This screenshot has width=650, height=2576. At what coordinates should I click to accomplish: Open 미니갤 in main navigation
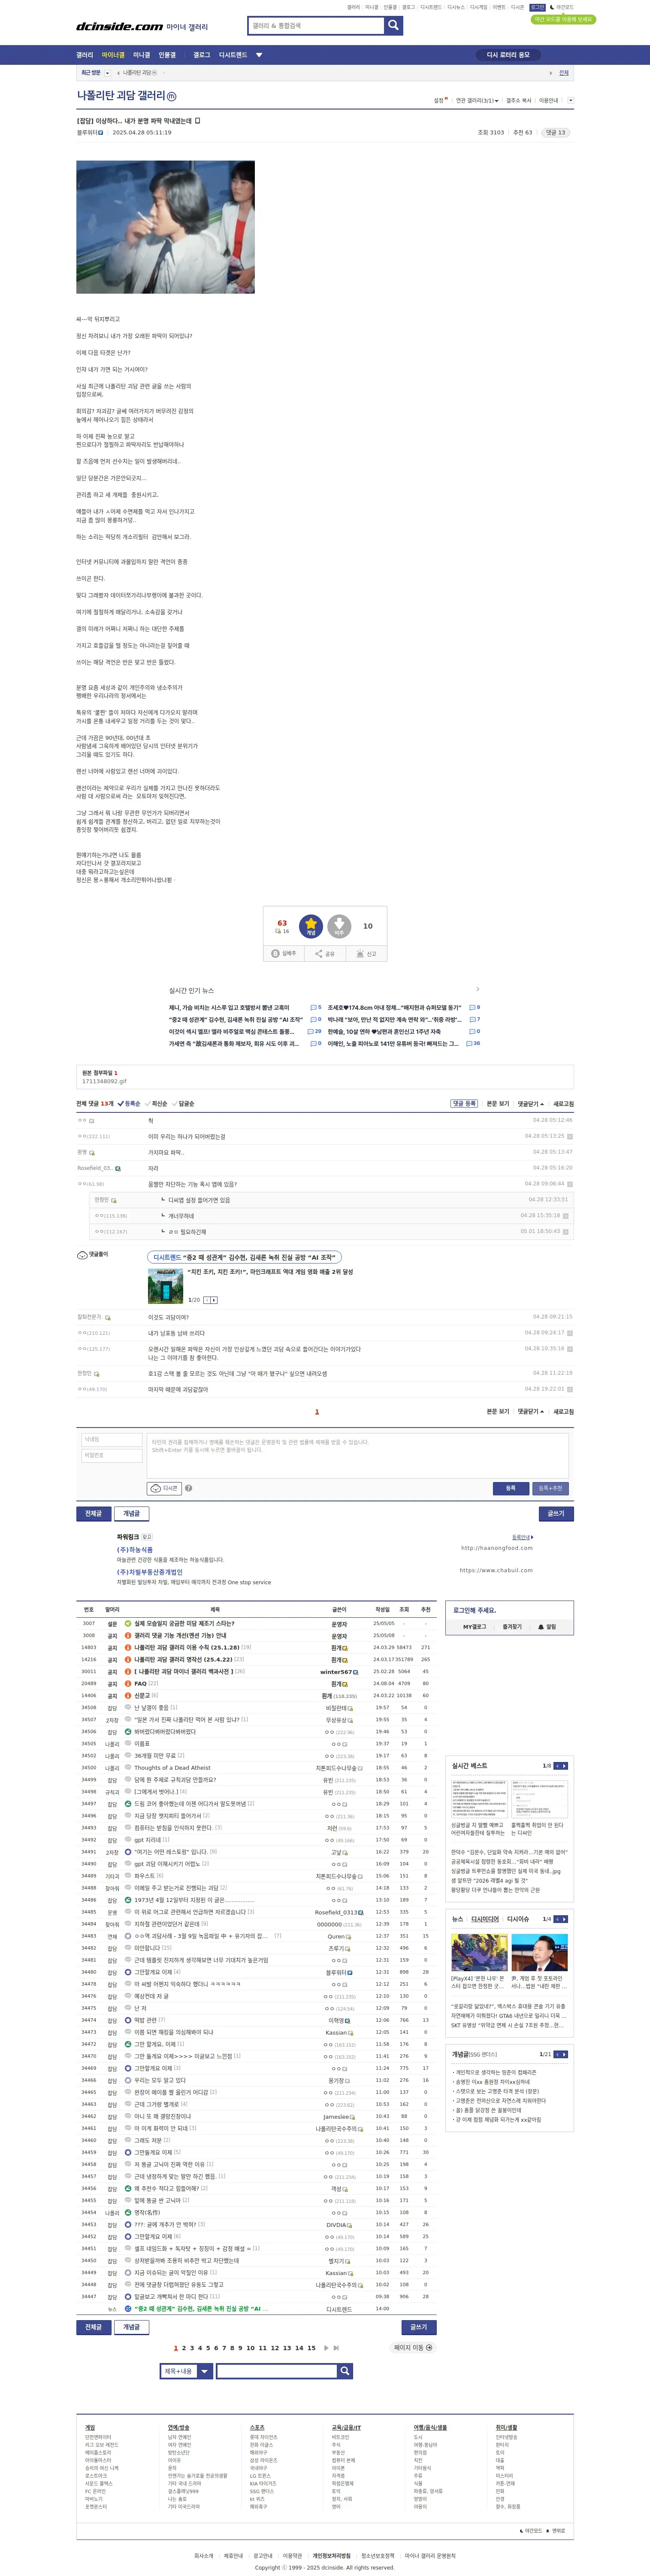click(142, 55)
